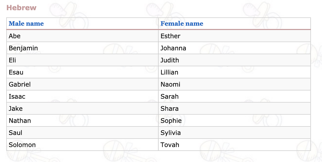Select the name Johanna in the table
Image resolution: width=322 pixels, height=162 pixels.
173,48
